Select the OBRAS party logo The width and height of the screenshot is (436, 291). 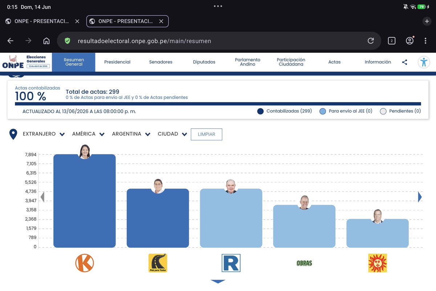pyautogui.click(x=304, y=263)
